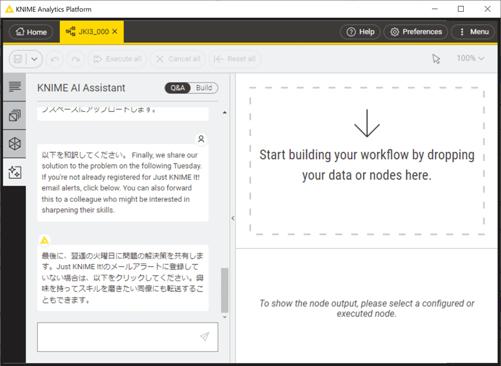Click inside the AI chat input field
The width and height of the screenshot is (501, 366).
coord(113,337)
